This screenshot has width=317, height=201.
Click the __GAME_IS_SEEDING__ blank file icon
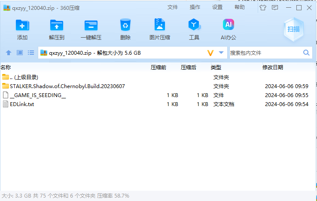click(6, 95)
